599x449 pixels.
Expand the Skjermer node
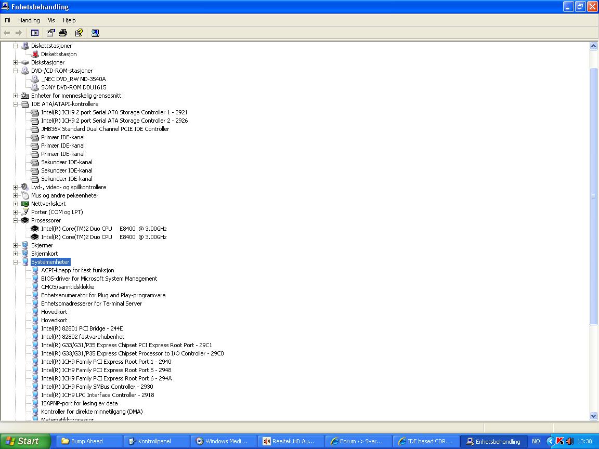tap(15, 245)
